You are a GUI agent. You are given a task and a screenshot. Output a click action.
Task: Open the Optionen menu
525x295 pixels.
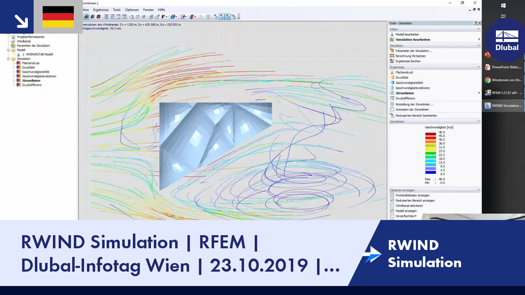click(x=132, y=10)
